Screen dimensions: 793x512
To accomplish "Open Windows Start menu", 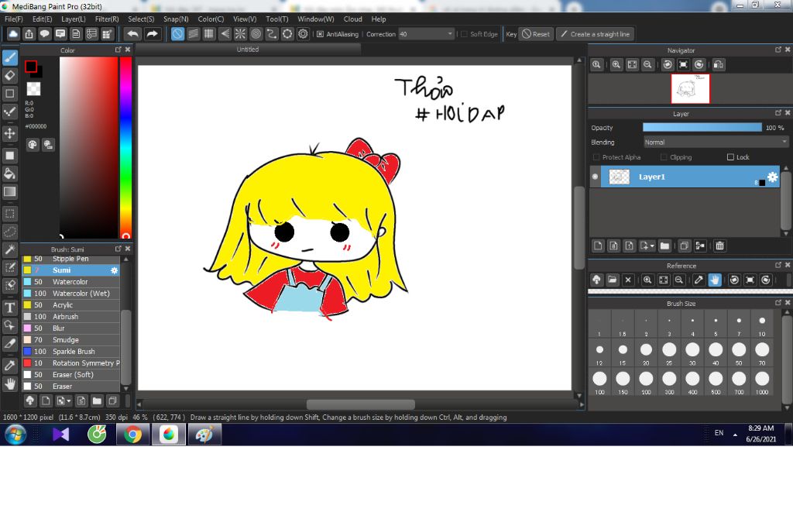I will point(15,435).
